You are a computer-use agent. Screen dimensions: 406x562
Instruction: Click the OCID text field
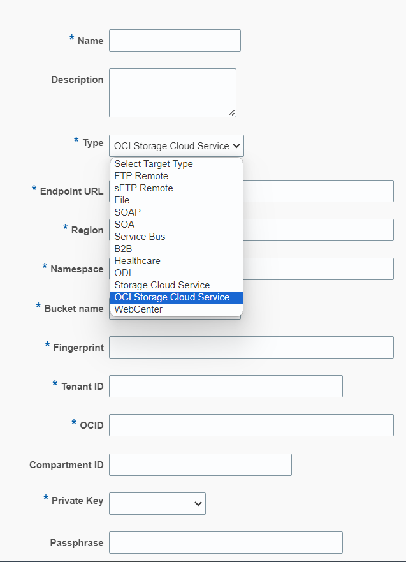tap(251, 425)
